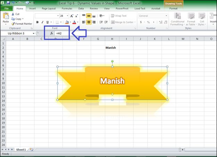This screenshot has width=217, height=157.
Task: Toggle Bold formatting
Action: (37, 22)
